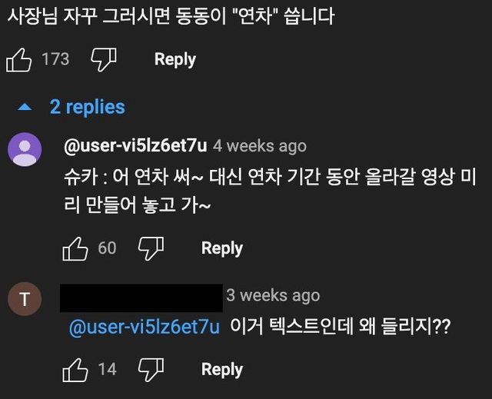Reply to the top comment with 173 likes
The height and width of the screenshot is (399, 492).
click(175, 59)
